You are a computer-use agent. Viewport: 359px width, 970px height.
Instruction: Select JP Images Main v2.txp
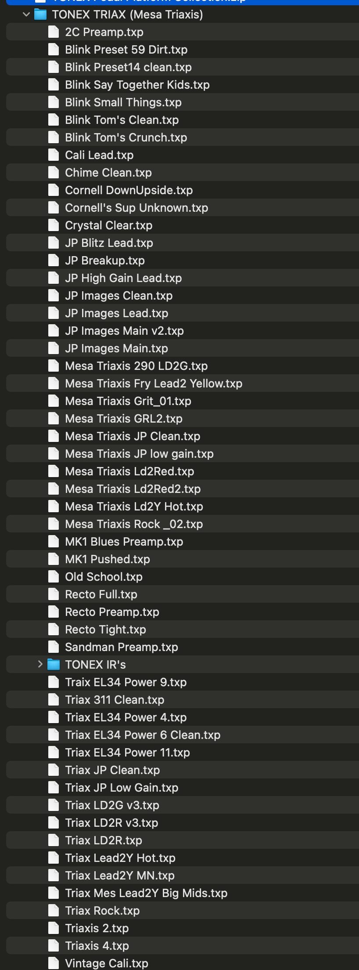[x=124, y=331]
